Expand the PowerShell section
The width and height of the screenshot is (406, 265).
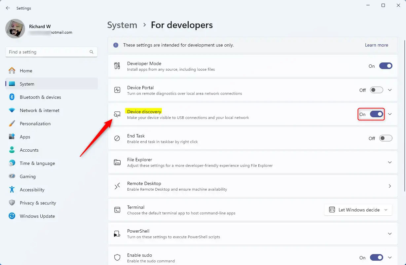click(390, 233)
